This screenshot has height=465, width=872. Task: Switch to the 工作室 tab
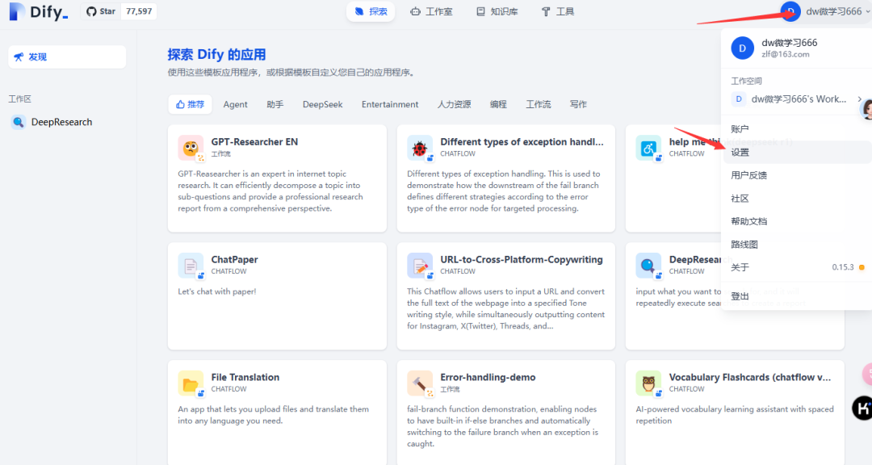(431, 12)
